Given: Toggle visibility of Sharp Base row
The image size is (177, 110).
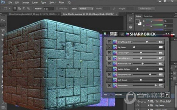Looking at the screenshot, I should point(109,86).
